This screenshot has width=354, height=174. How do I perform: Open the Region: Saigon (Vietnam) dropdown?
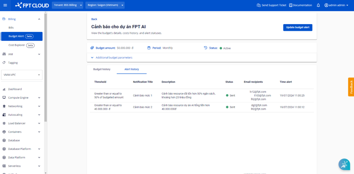pyautogui.click(x=105, y=5)
